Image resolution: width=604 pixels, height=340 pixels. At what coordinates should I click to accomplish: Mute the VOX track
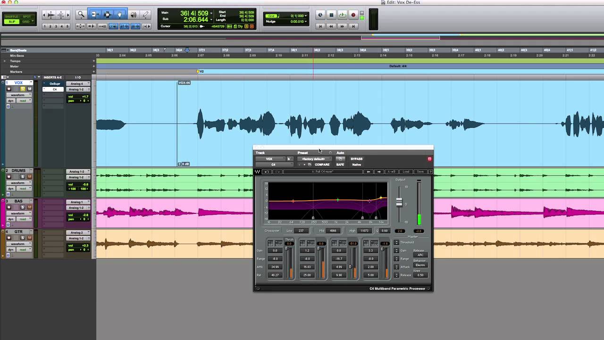[29, 89]
